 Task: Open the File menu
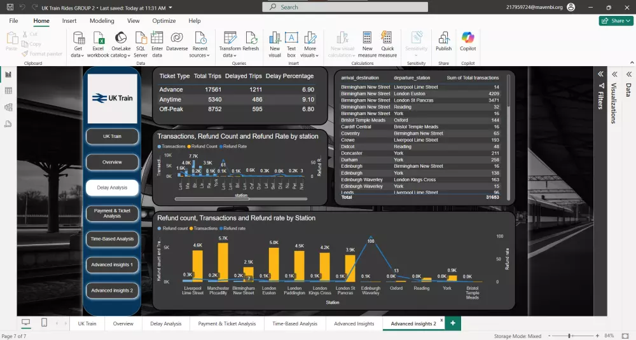[x=13, y=21]
